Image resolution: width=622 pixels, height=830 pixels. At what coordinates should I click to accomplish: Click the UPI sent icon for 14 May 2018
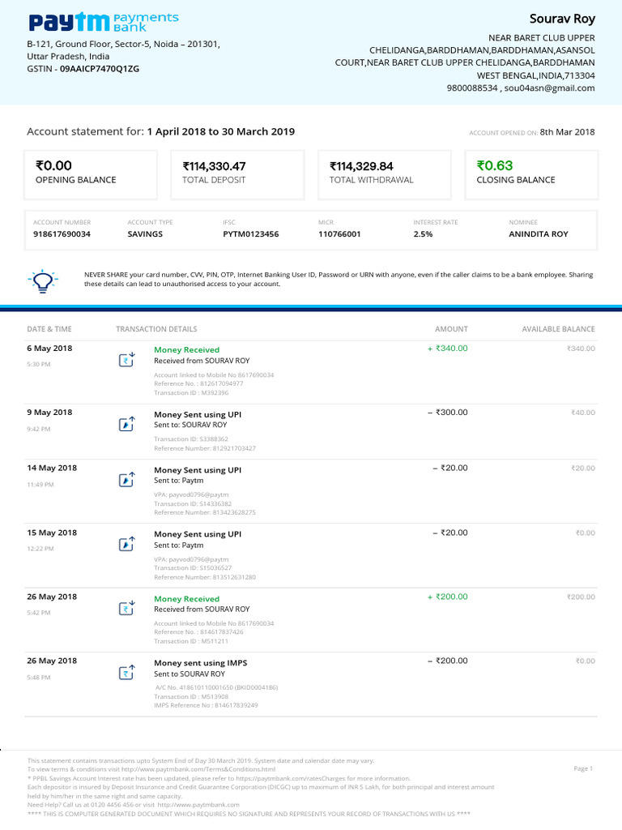coord(127,479)
